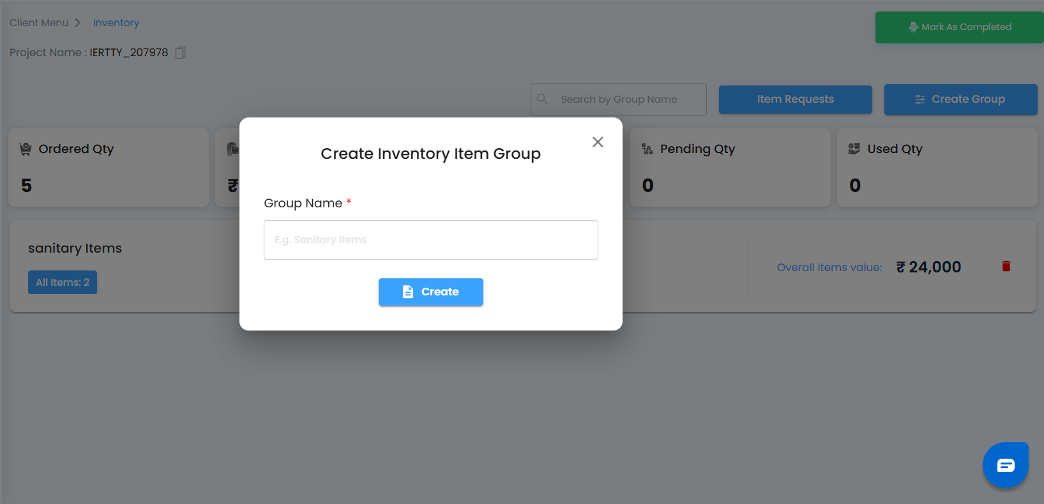This screenshot has height=504, width=1044.
Task: Open the Inventory breadcrumb link
Action: coord(116,23)
